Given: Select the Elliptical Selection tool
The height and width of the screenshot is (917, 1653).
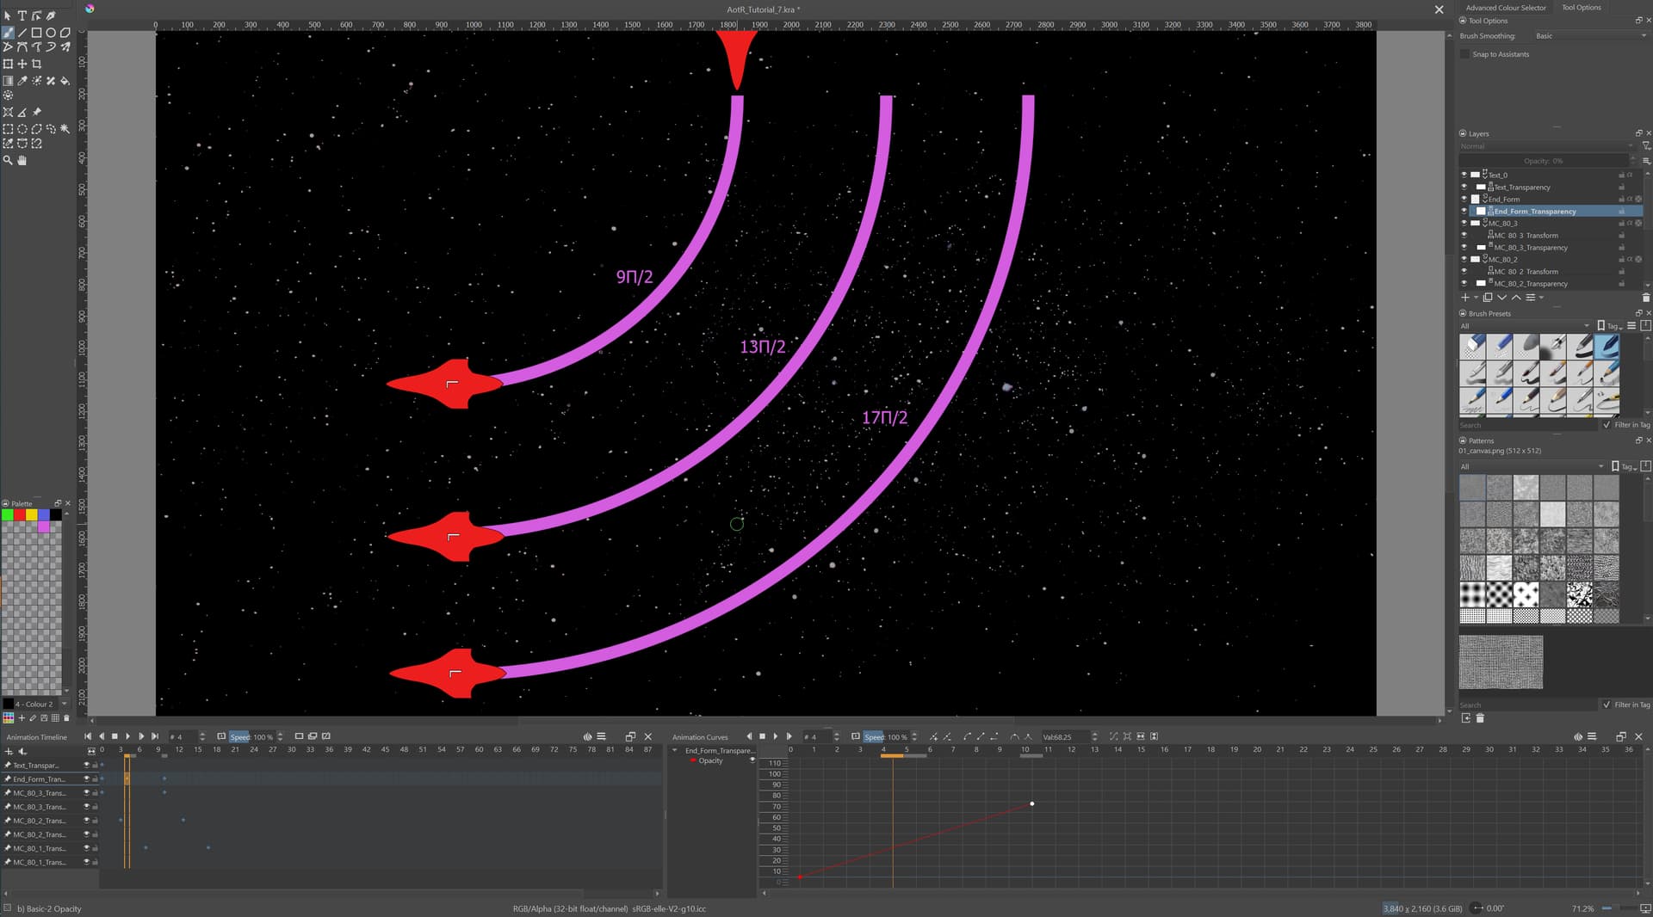Looking at the screenshot, I should [22, 129].
